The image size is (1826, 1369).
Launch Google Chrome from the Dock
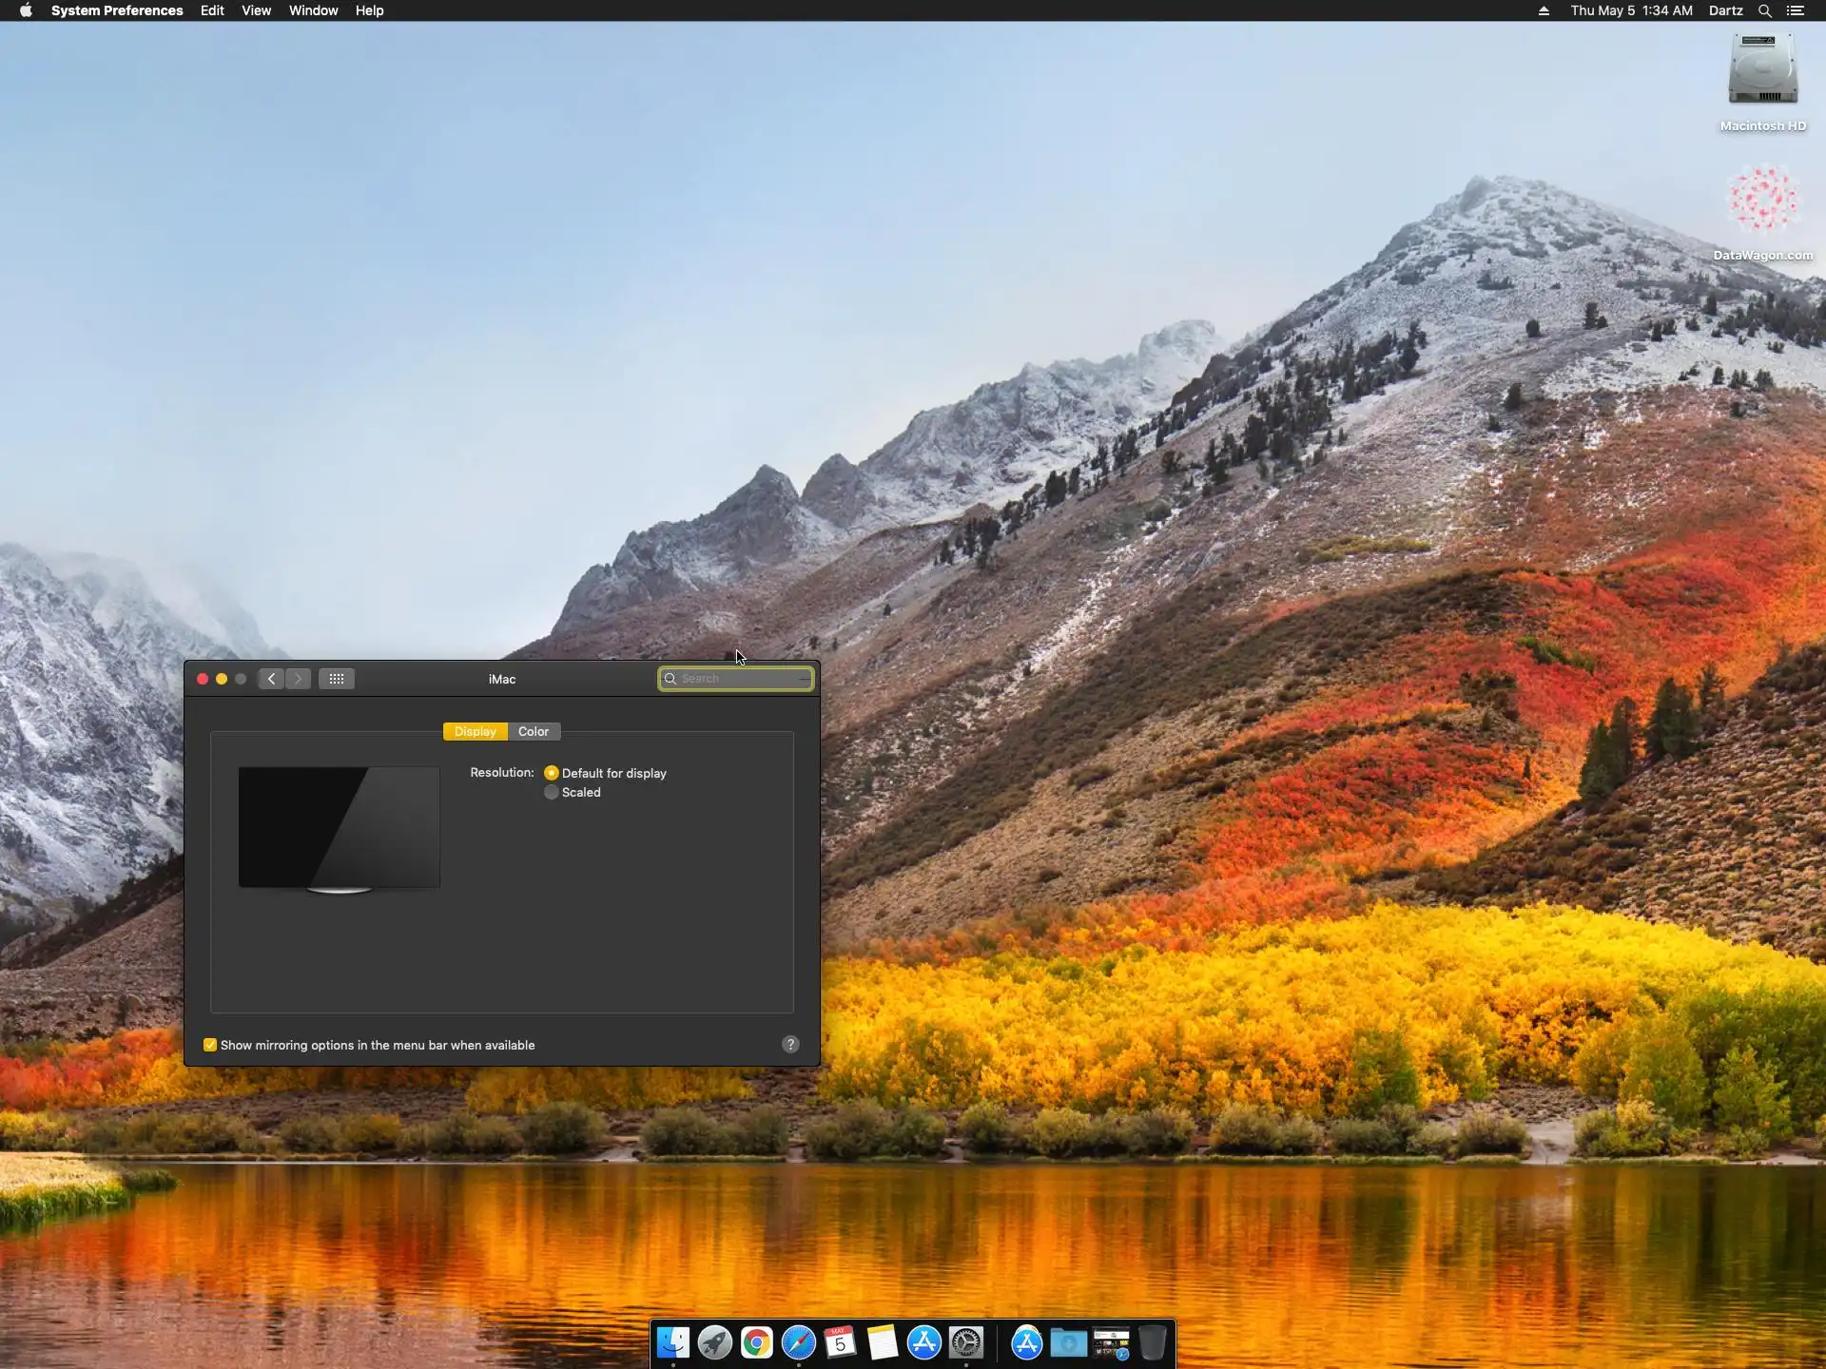coord(757,1342)
